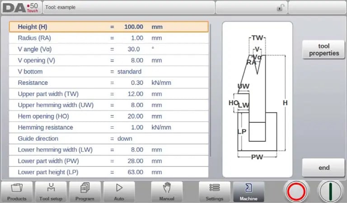Change the Guide direction down option
This screenshot has height=203, width=347.
click(125, 138)
